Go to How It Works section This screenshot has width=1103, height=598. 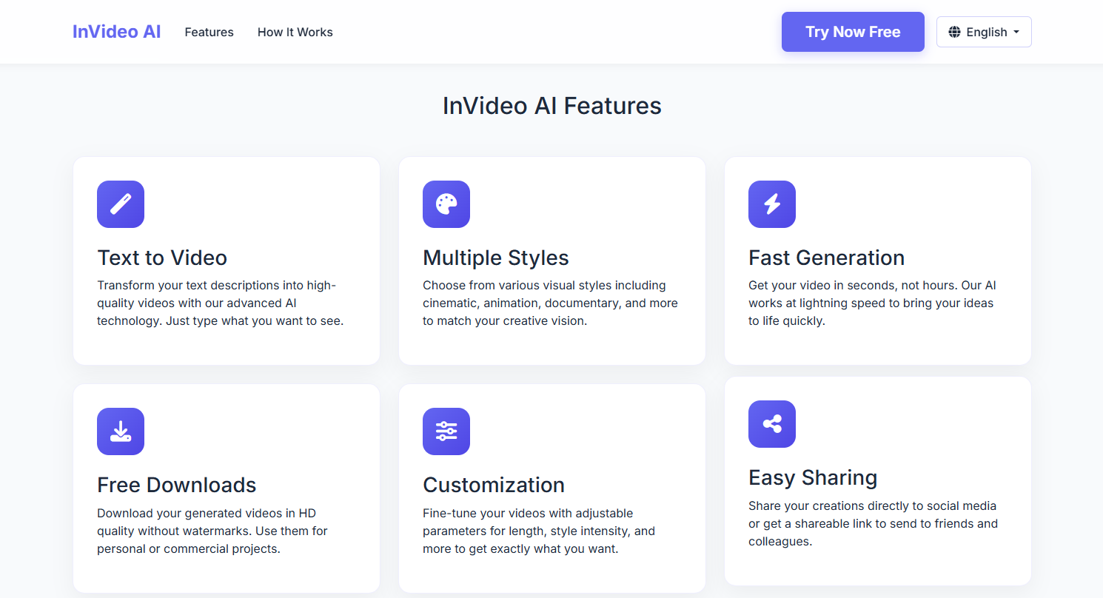coord(295,32)
